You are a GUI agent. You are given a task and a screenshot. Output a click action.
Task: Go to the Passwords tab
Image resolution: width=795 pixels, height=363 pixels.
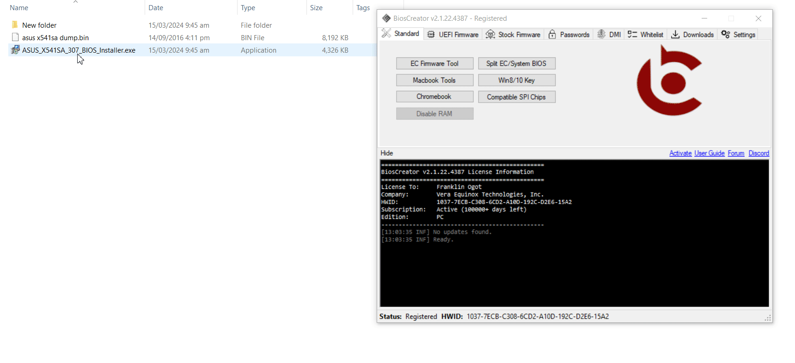coord(569,35)
